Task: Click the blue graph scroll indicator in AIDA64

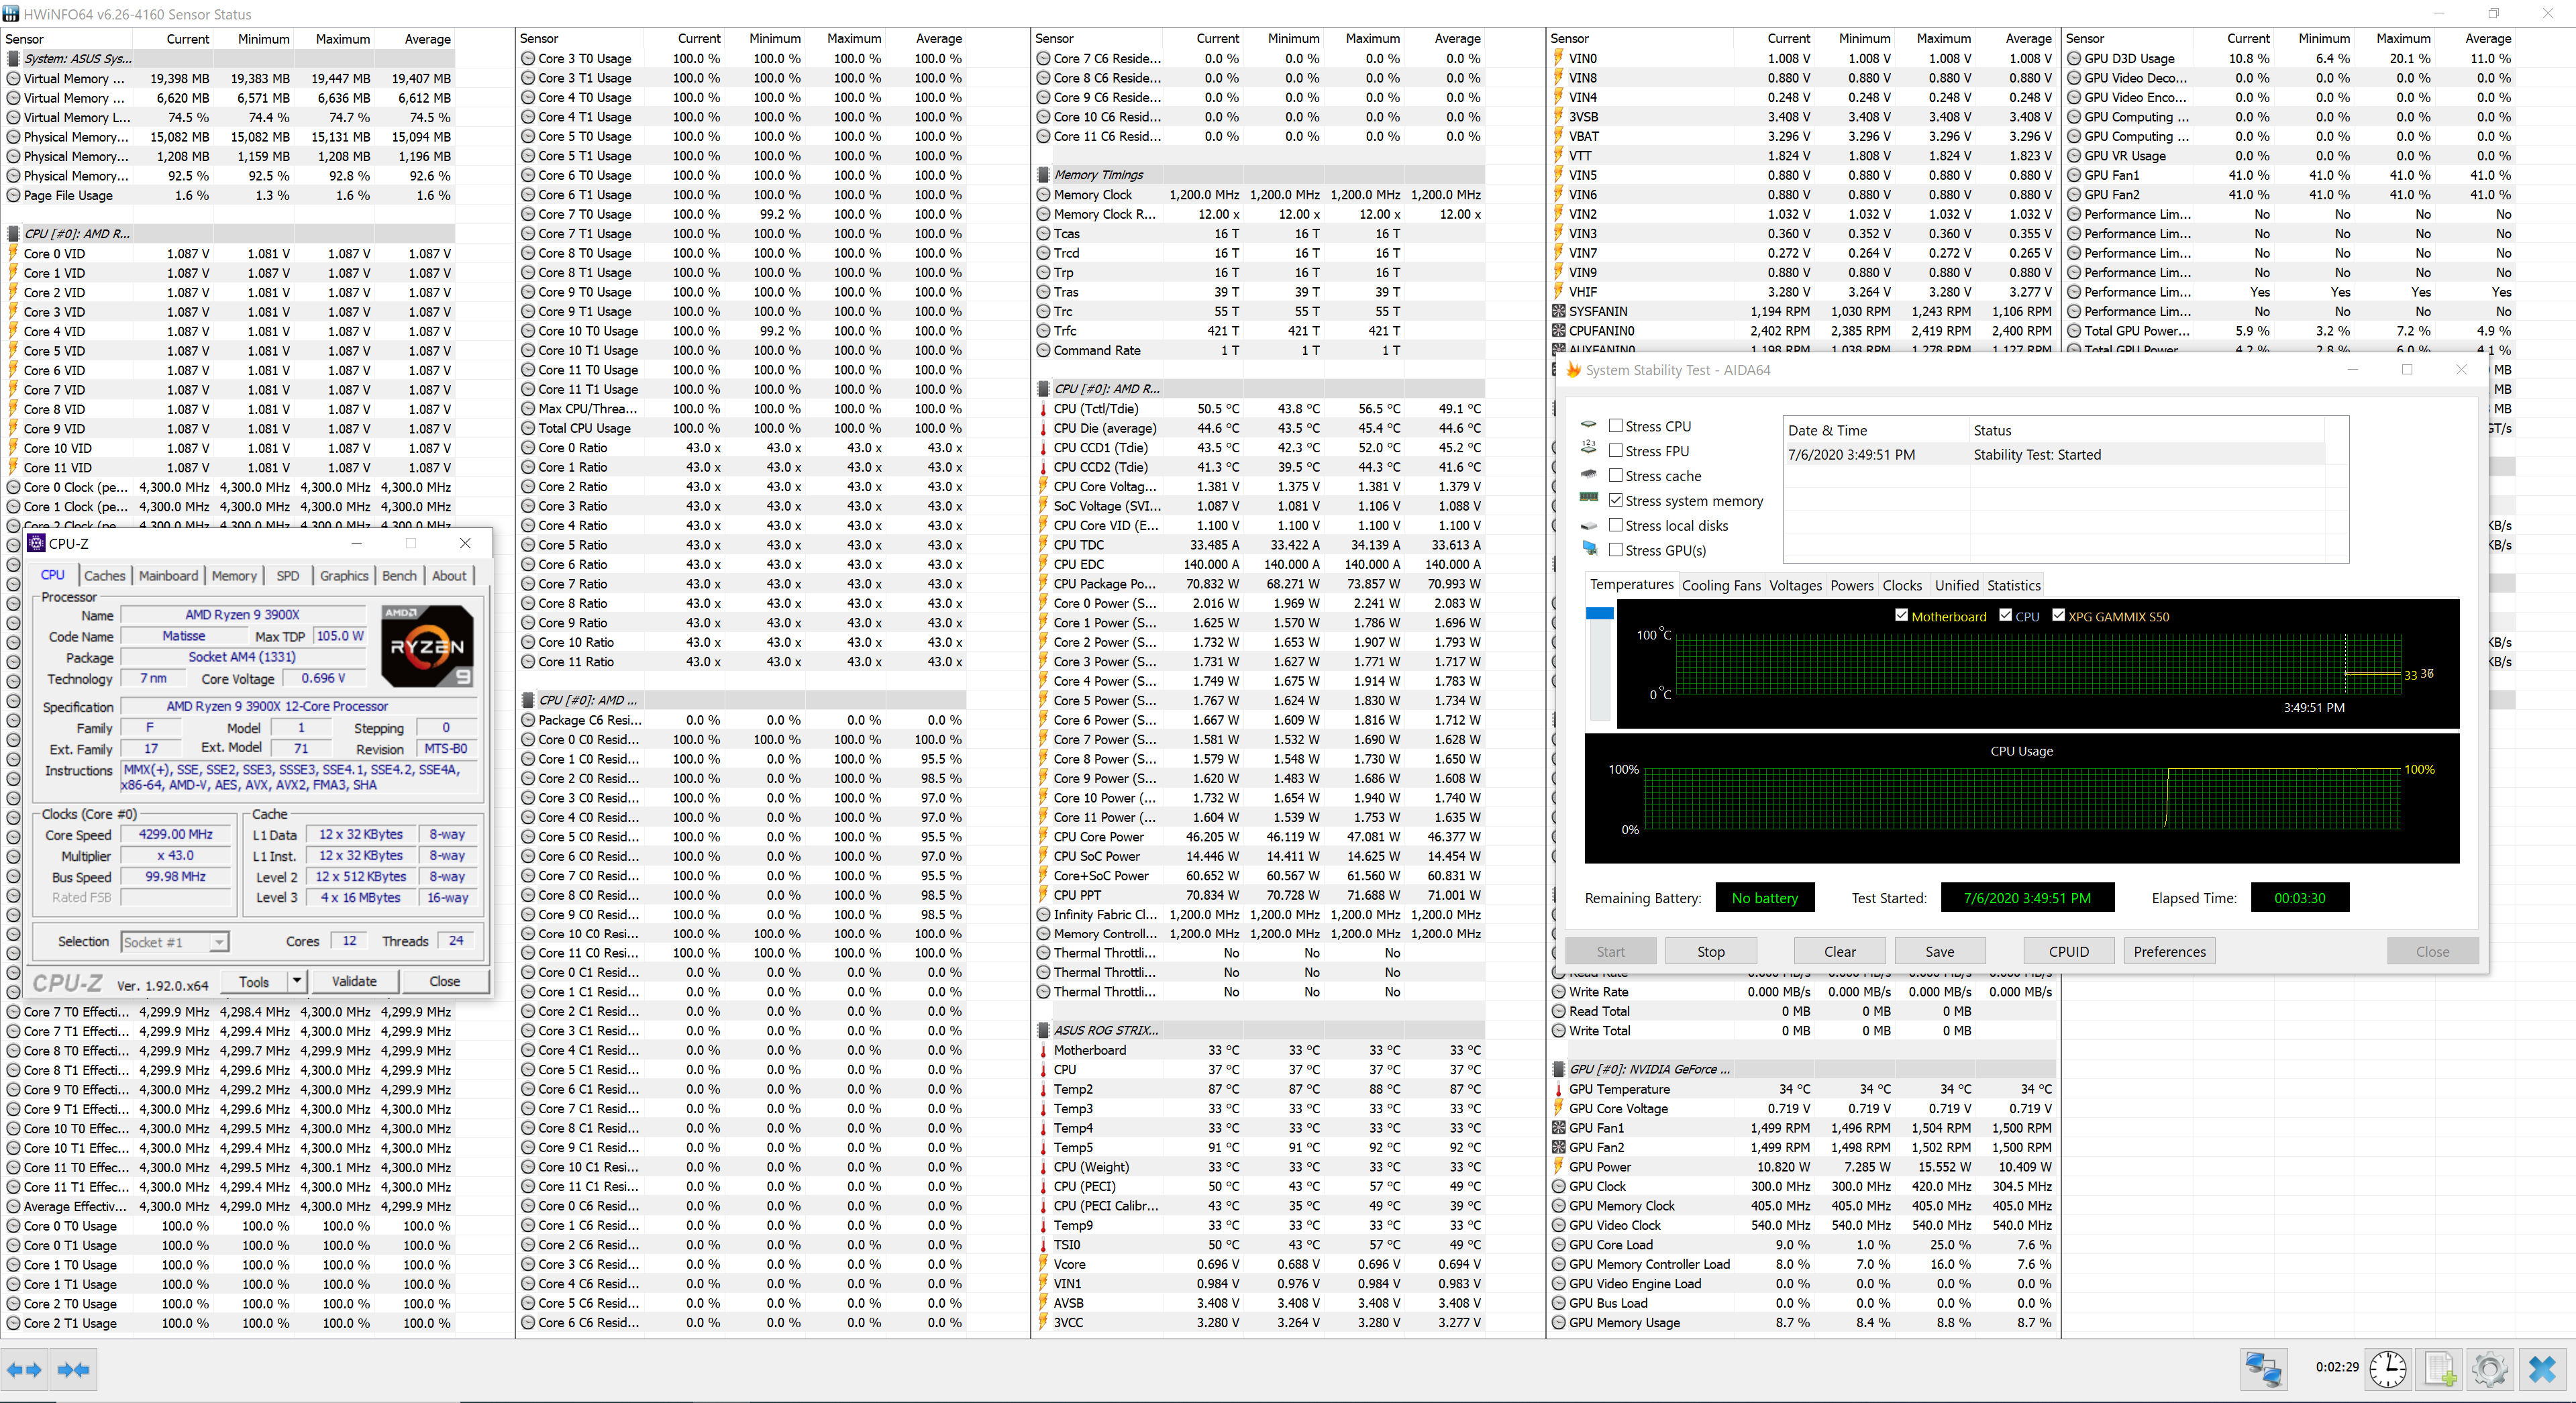Action: (1599, 613)
